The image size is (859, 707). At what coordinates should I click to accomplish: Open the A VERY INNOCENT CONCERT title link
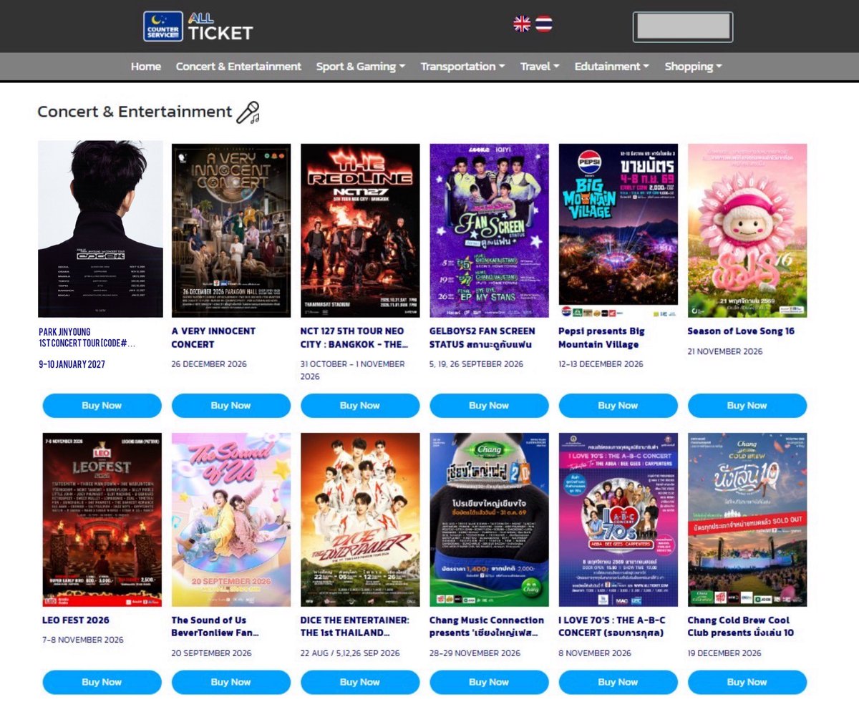[x=213, y=338]
